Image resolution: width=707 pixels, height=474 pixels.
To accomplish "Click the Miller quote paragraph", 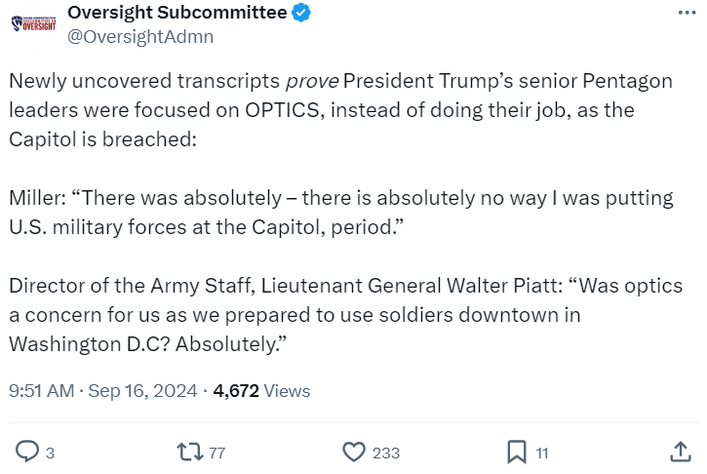I will point(340,212).
